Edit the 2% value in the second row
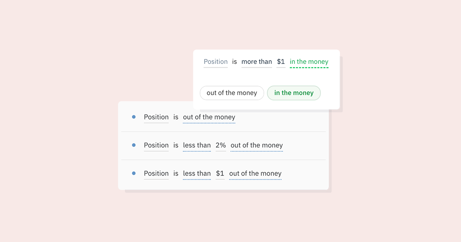Screen dimensions: 461x242 point(221,145)
